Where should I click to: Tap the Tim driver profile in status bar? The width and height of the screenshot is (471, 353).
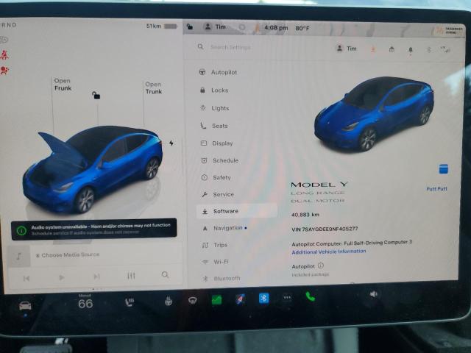(x=215, y=27)
